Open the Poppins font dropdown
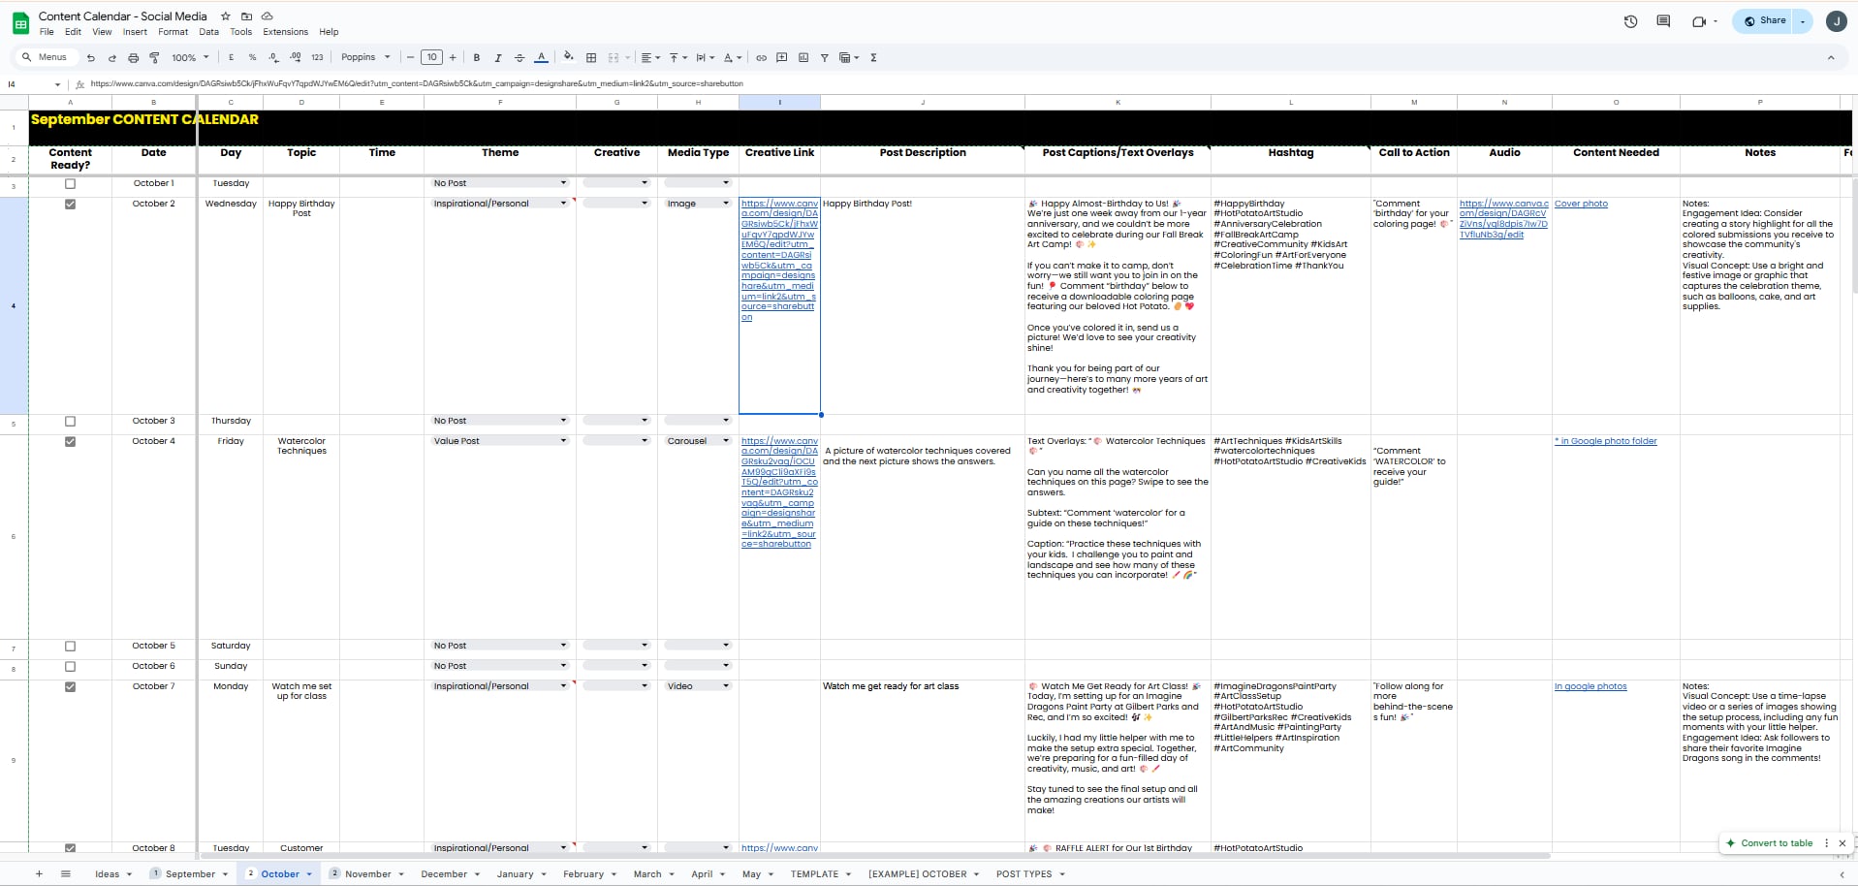Screen dimensions: 1858x886 click(x=365, y=58)
